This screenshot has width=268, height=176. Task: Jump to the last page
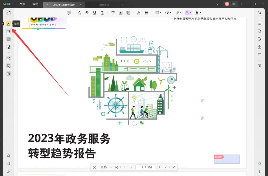[x=166, y=167]
